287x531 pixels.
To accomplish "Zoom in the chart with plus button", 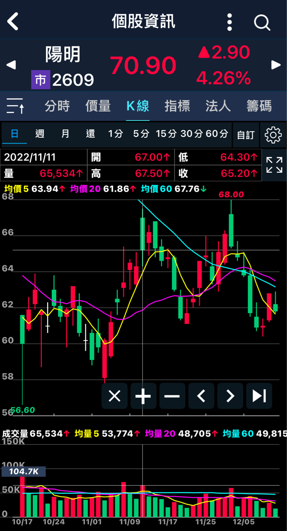I will (x=143, y=396).
